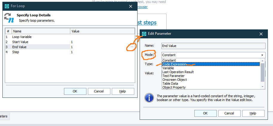Select Variable in the Mode list
273x126 pixels.
[211, 68]
